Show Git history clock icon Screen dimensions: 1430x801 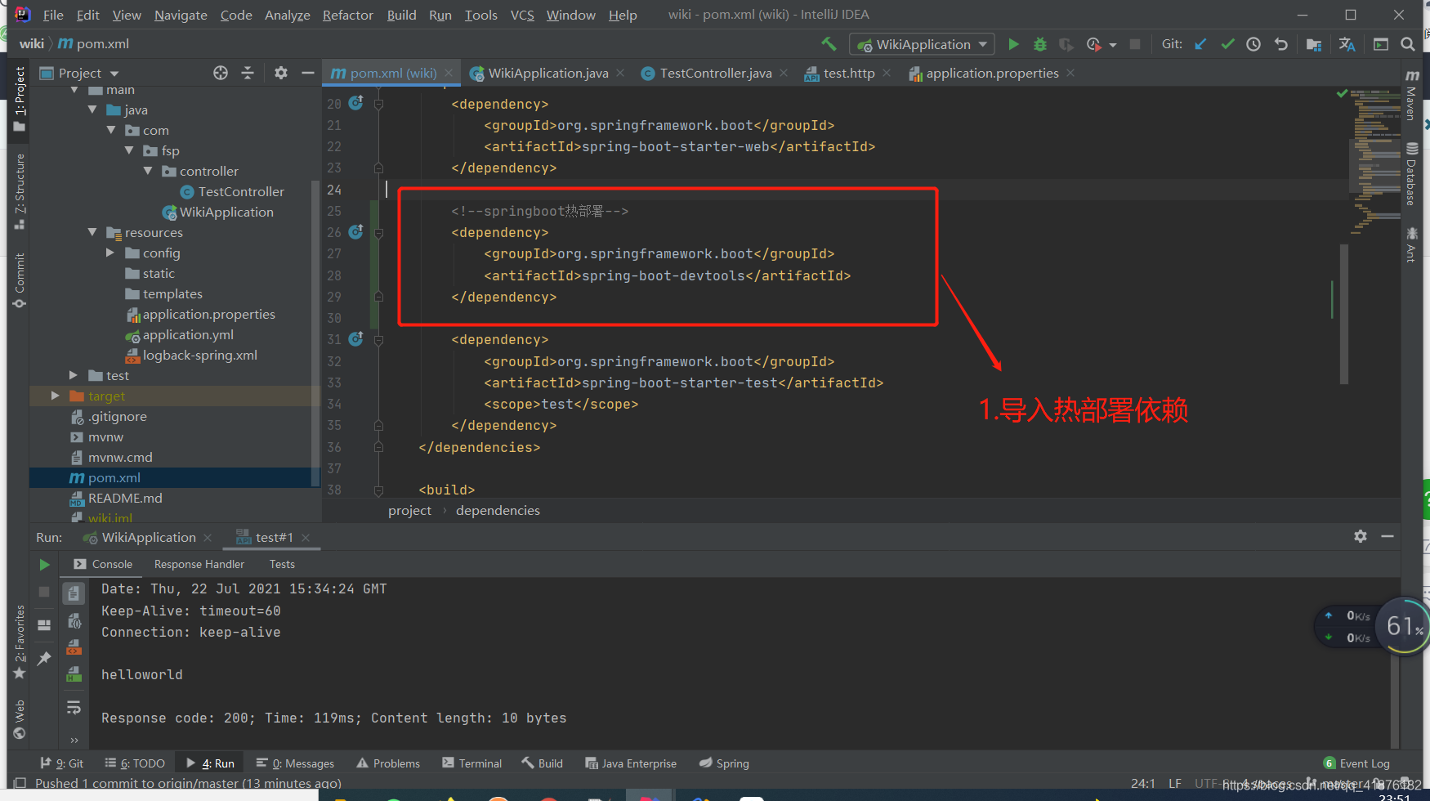[x=1253, y=44]
